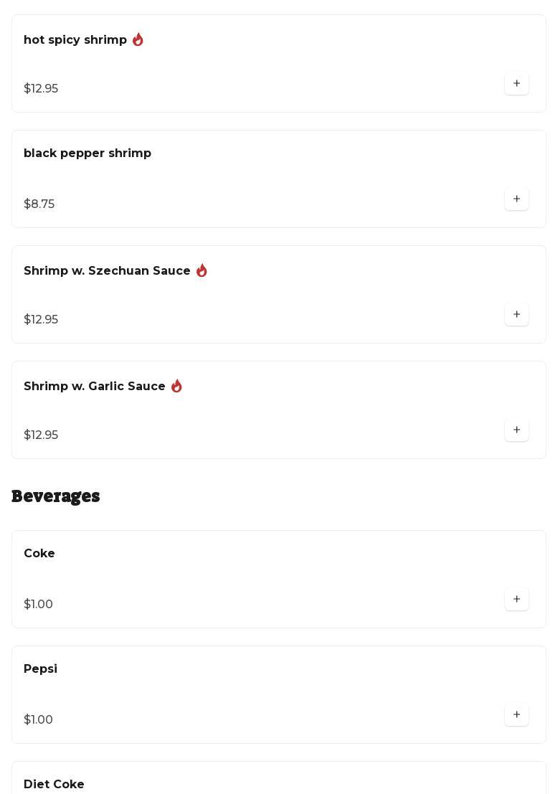Select the Pepsi beverage title

(x=40, y=669)
